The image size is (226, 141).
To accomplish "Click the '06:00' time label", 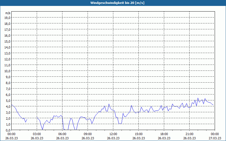I will tap(62, 134).
